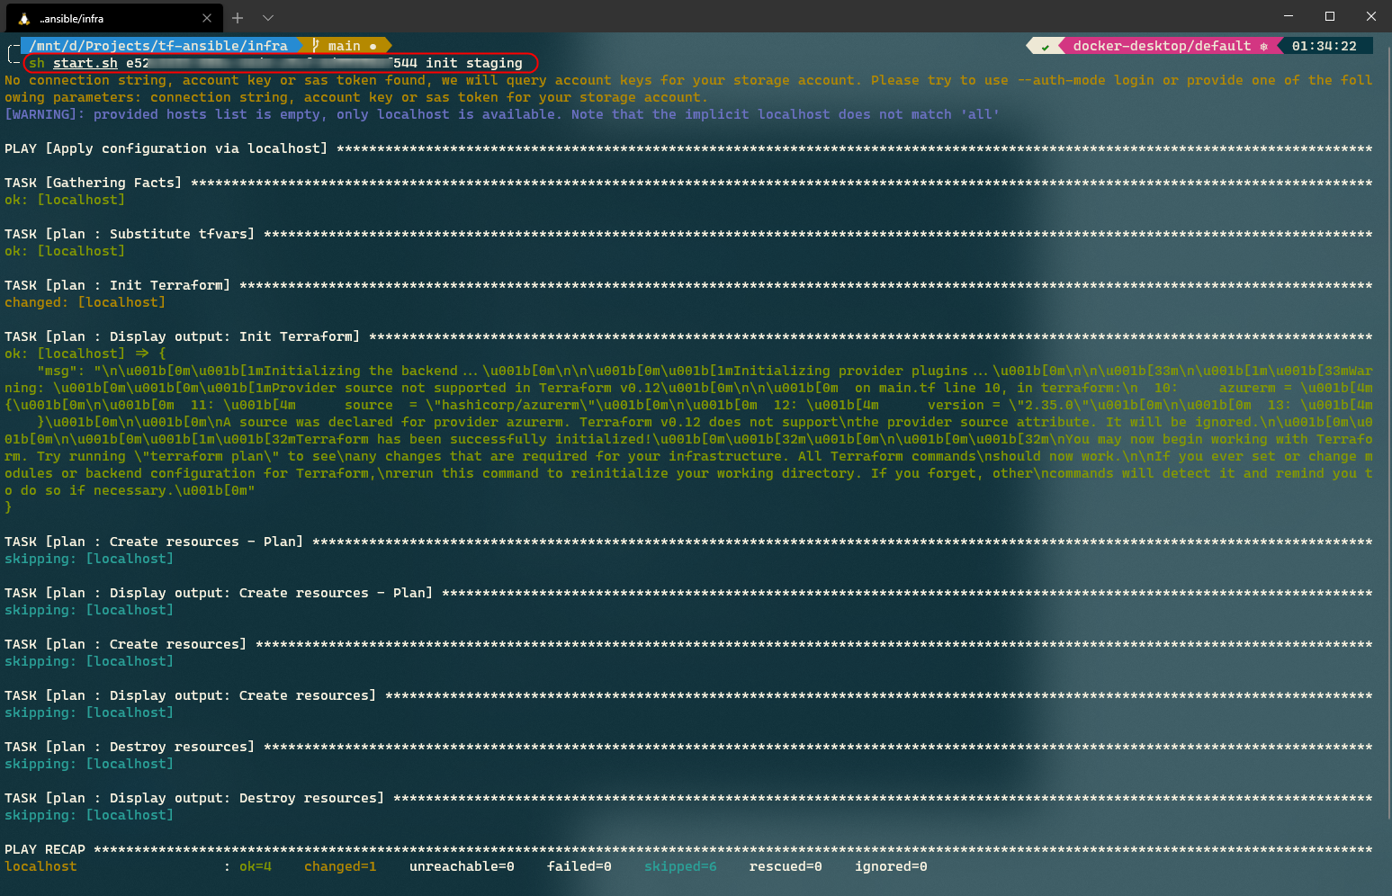This screenshot has width=1392, height=896.
Task: Click the failed=0 recap value
Action: 579,866
